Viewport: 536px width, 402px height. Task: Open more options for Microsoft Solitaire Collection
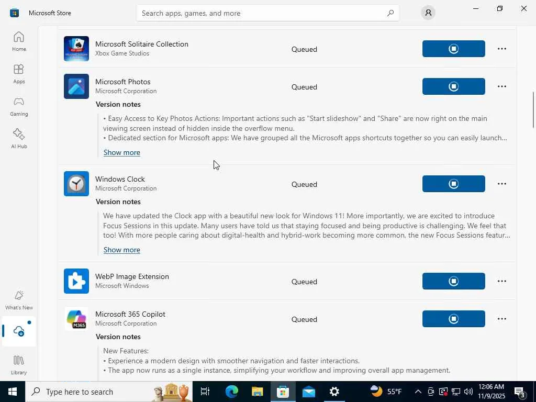tap(502, 49)
